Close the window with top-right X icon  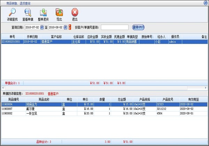click(x=206, y=2)
